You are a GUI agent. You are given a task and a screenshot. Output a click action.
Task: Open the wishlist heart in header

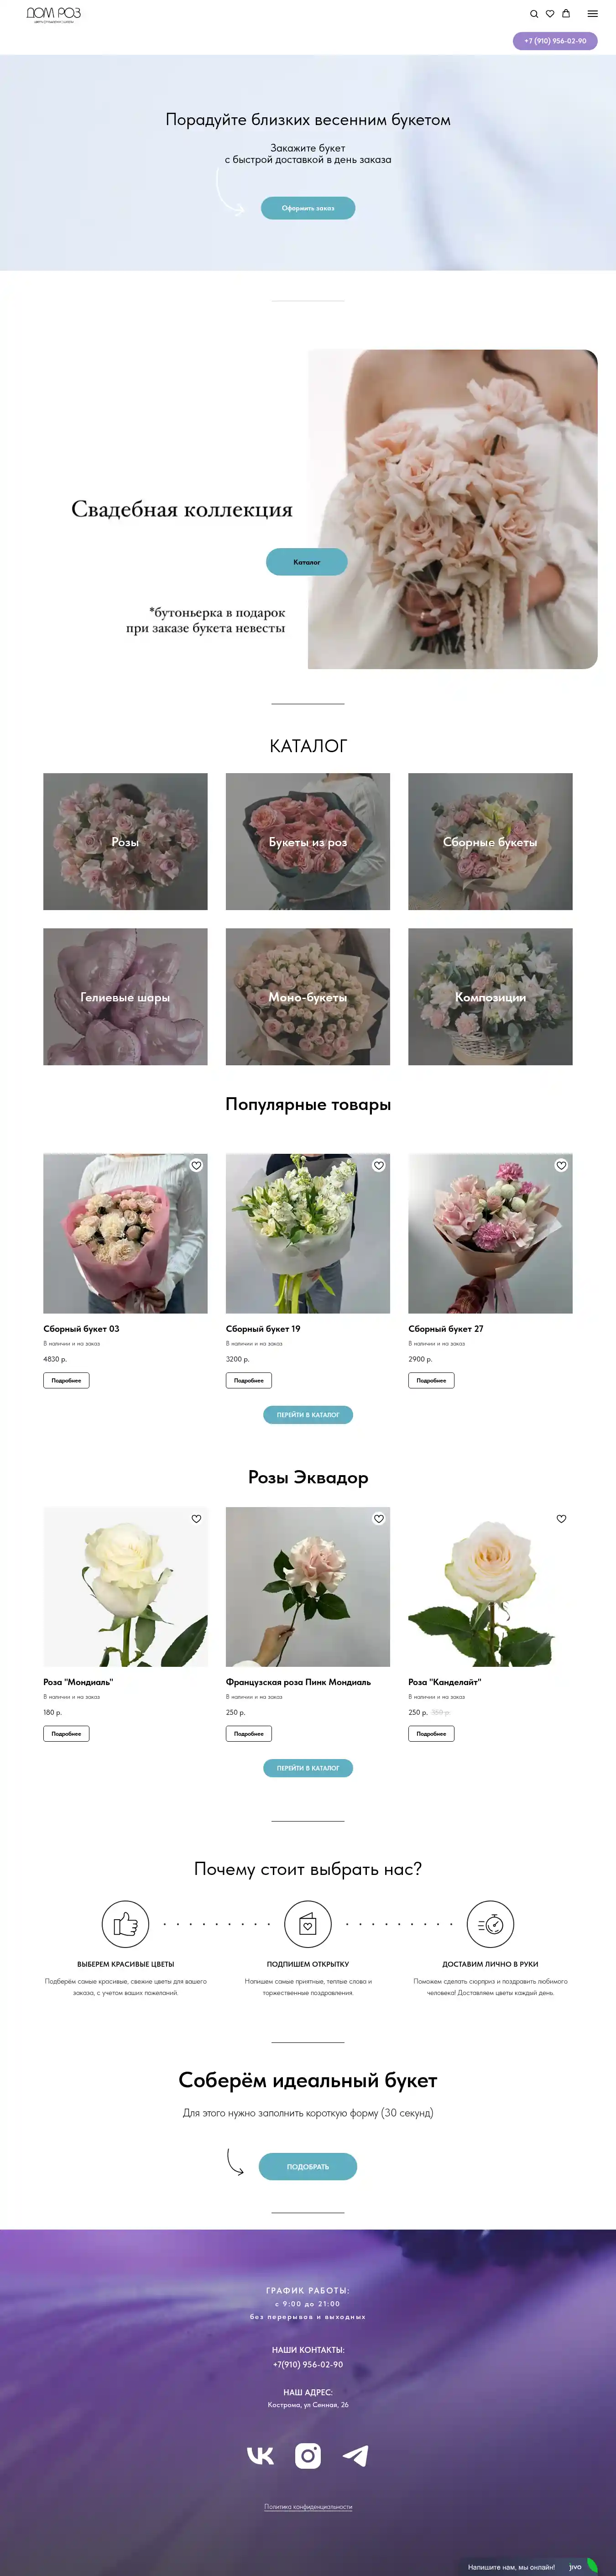coord(550,14)
